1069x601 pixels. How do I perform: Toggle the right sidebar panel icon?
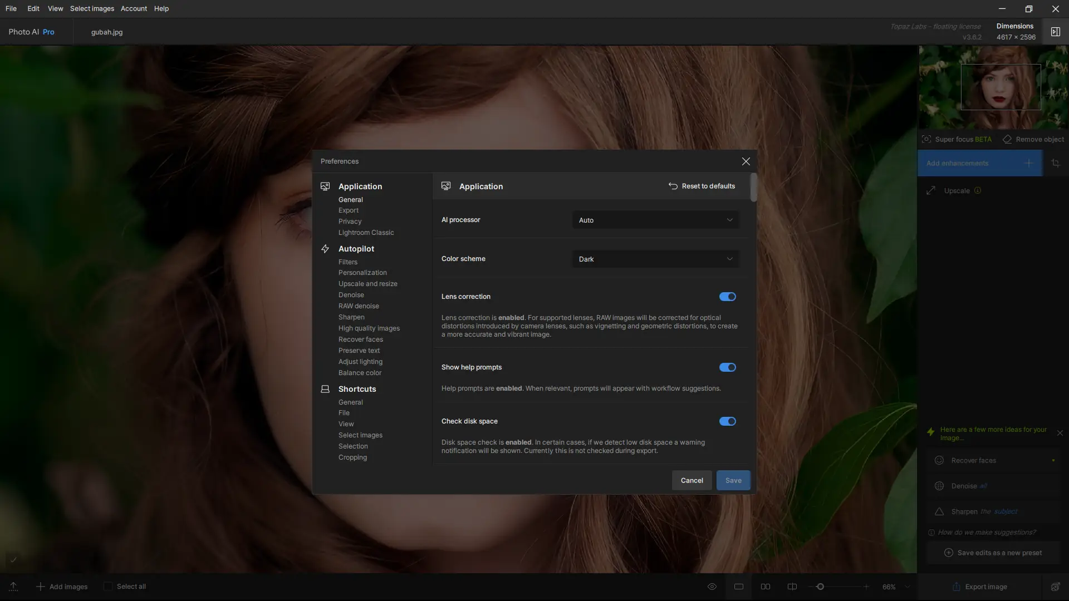(x=1055, y=32)
